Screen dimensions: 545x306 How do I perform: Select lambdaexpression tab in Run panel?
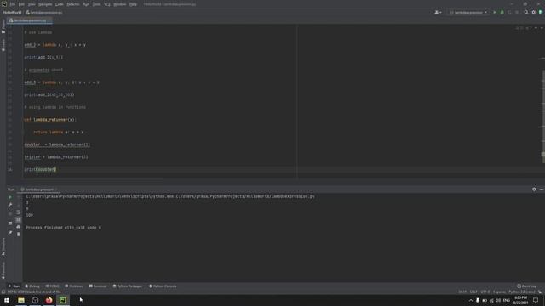point(39,190)
